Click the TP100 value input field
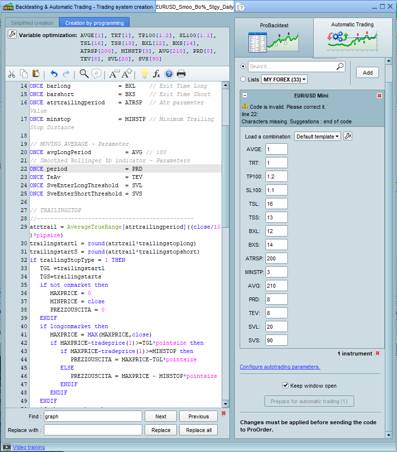Image resolution: width=397 pixels, height=452 pixels. pos(276,177)
